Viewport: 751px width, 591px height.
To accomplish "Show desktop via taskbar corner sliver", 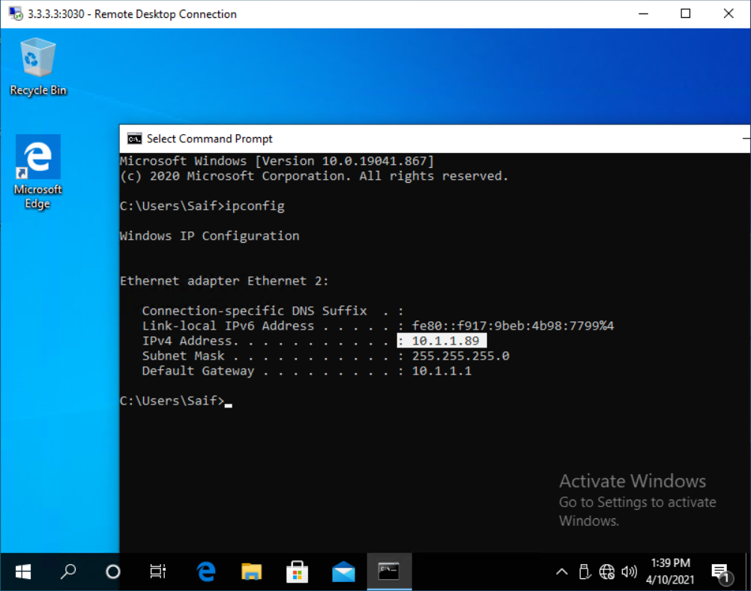I will click(748, 572).
